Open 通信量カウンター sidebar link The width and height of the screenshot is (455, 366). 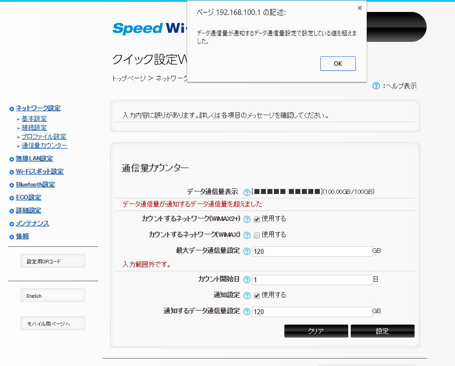click(44, 146)
